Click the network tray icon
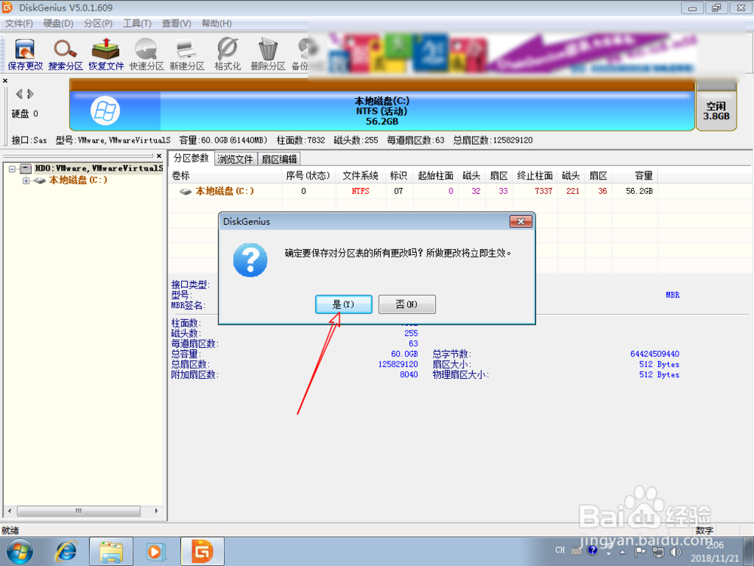Image resolution: width=754 pixels, height=566 pixels. pos(657,552)
